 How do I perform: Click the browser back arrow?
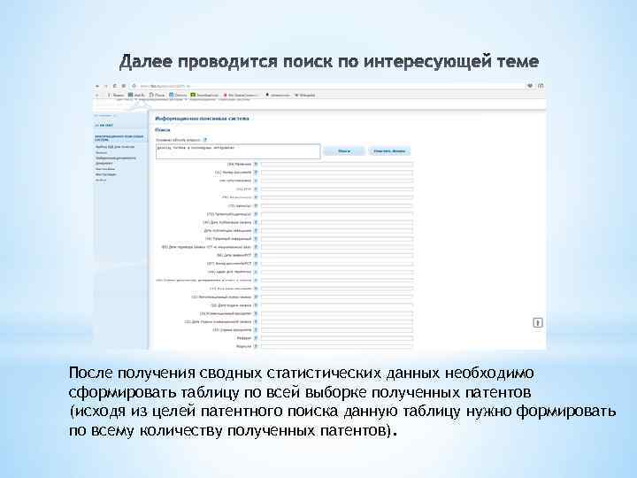pyautogui.click(x=97, y=86)
